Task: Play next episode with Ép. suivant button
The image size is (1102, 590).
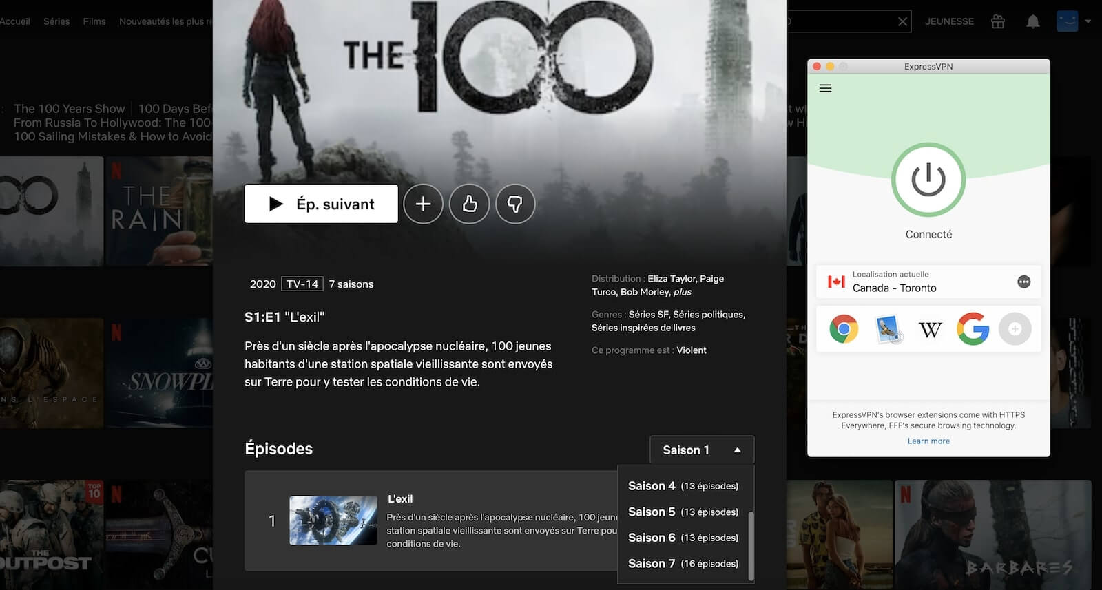Action: [321, 204]
